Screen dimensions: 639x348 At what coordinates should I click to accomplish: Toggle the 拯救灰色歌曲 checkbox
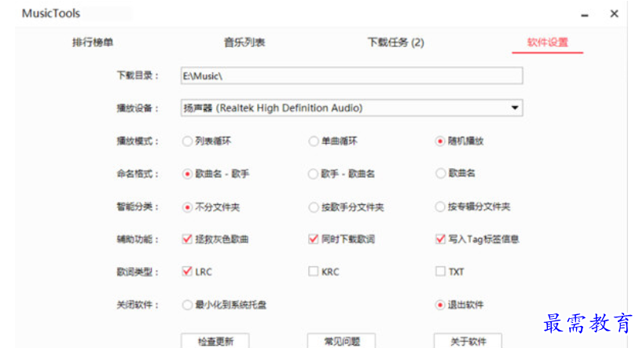(x=187, y=239)
